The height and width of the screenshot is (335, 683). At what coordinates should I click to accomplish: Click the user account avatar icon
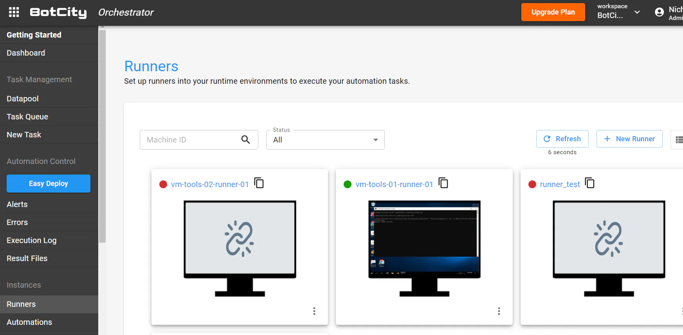[659, 12]
